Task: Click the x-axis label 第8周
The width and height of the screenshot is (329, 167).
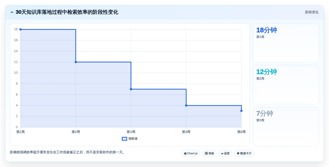Action: point(241,132)
